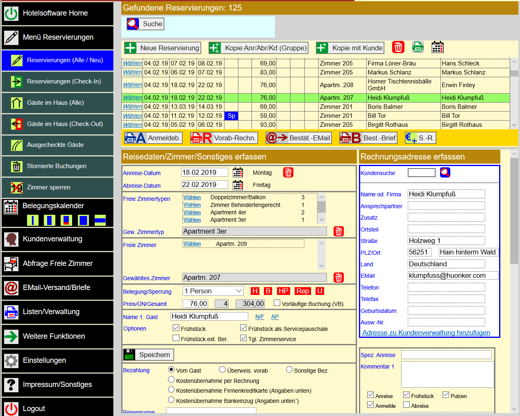The image size is (520, 416).
Task: Start Kundensuche using the magnifier icon
Action: [445, 172]
